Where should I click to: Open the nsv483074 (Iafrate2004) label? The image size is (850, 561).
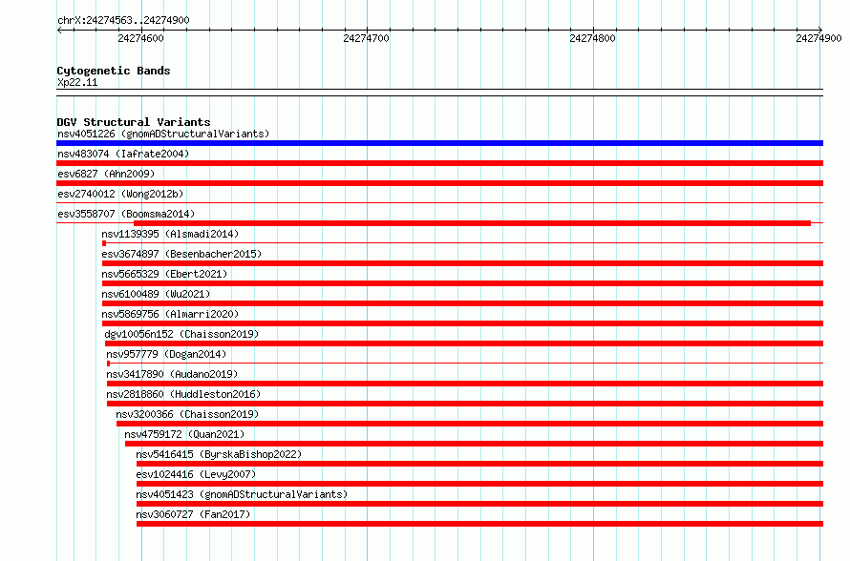123,154
